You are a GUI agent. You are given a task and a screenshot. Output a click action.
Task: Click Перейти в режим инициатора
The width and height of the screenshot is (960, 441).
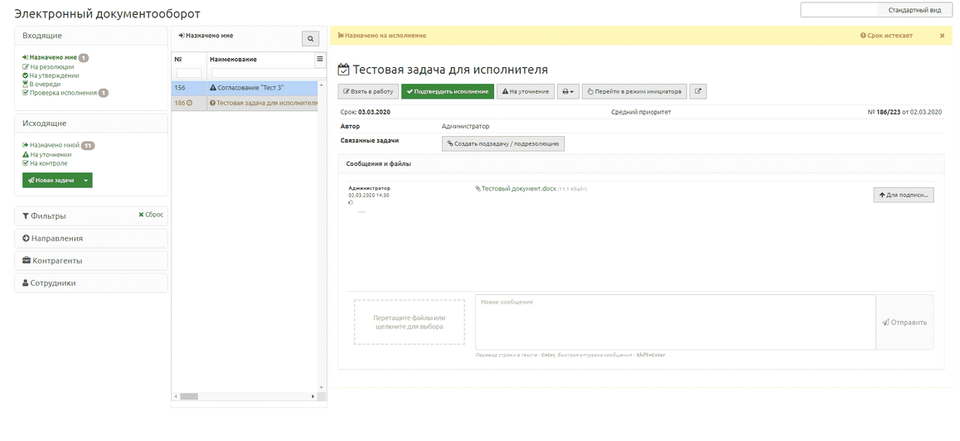pyautogui.click(x=634, y=91)
